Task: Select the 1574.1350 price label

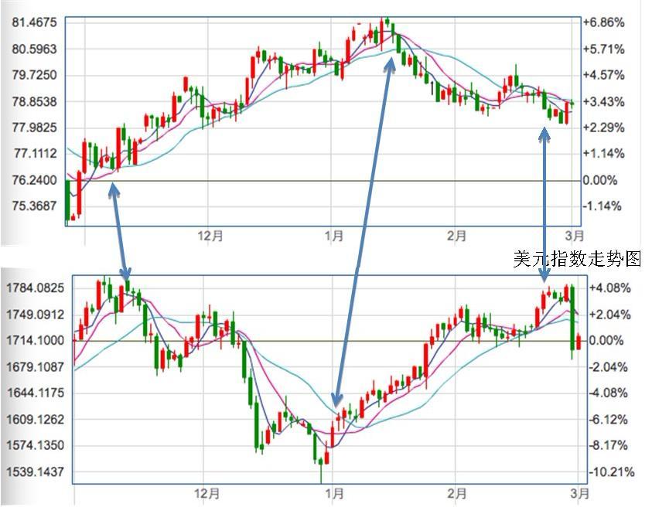Action: click(36, 445)
